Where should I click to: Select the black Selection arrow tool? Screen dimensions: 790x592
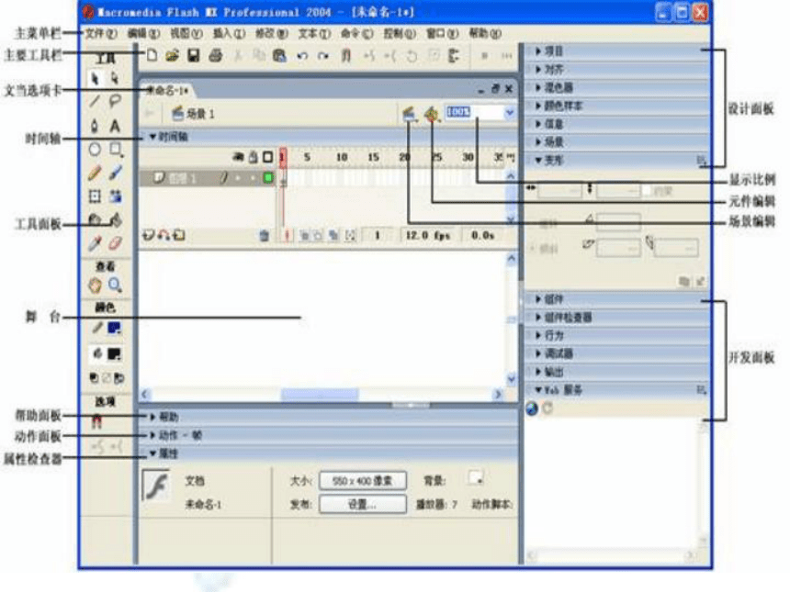95,79
